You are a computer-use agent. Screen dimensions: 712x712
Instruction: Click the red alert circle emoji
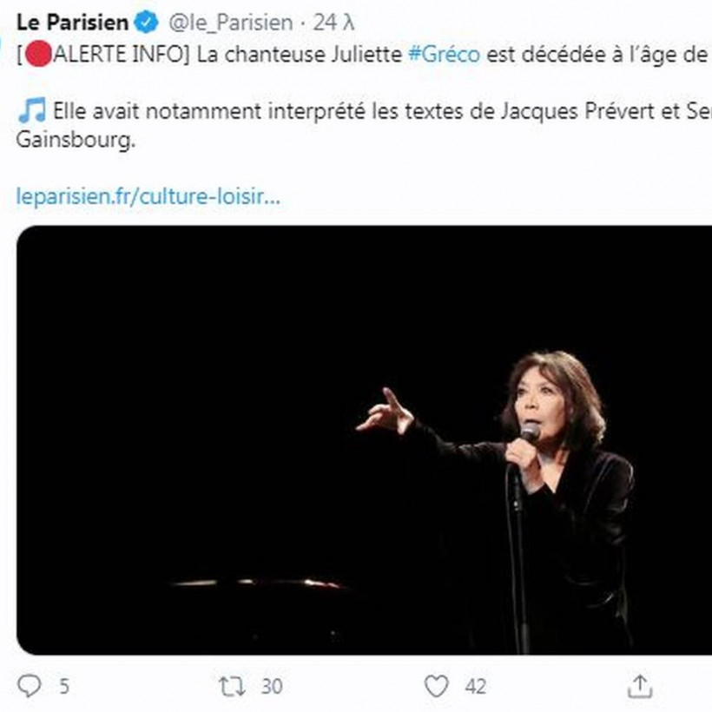click(x=36, y=56)
